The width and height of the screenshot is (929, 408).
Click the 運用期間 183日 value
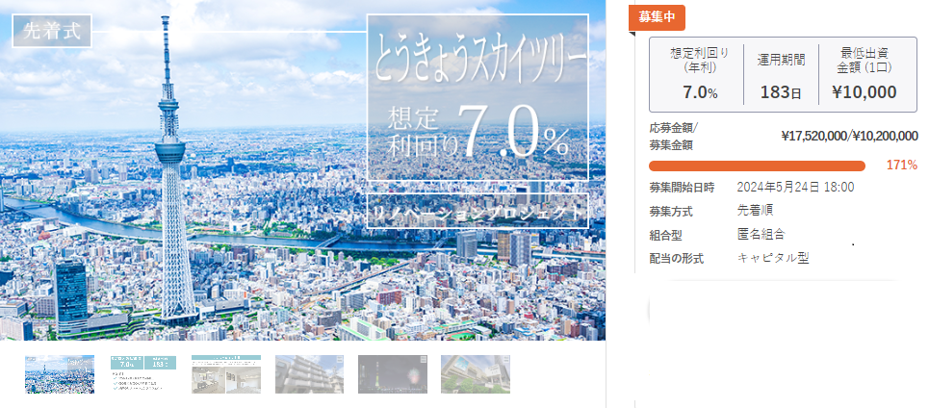tap(781, 93)
